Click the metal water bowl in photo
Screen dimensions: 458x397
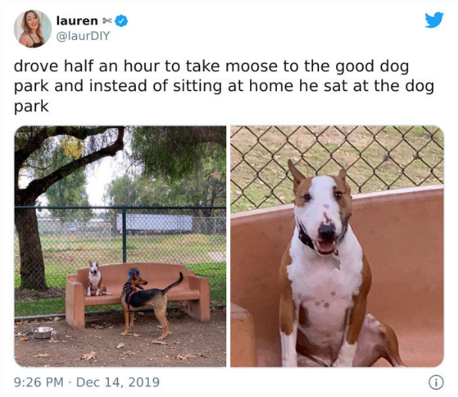point(42,333)
